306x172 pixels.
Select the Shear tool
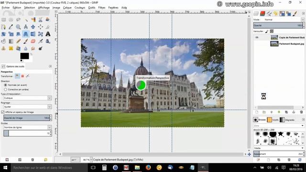pos(18,34)
